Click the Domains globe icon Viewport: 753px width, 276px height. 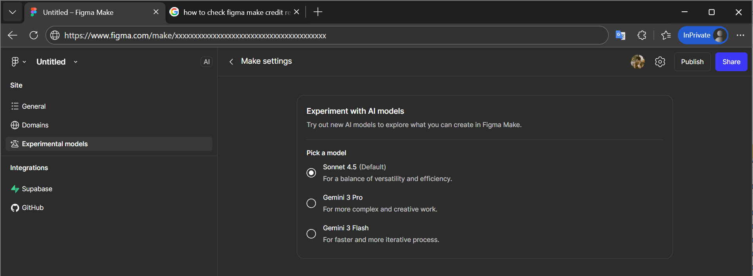pos(15,125)
